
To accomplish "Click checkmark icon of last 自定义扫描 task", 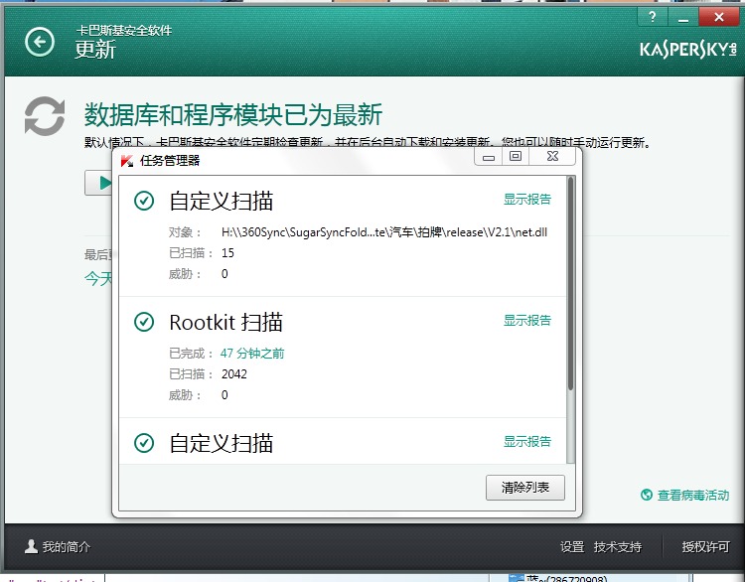I will tap(144, 443).
